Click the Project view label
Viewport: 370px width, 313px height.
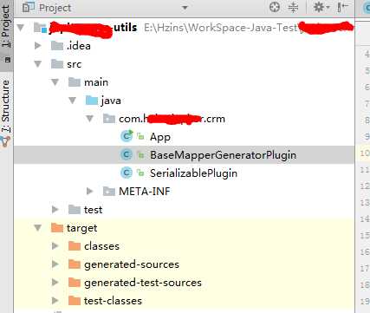(x=55, y=8)
